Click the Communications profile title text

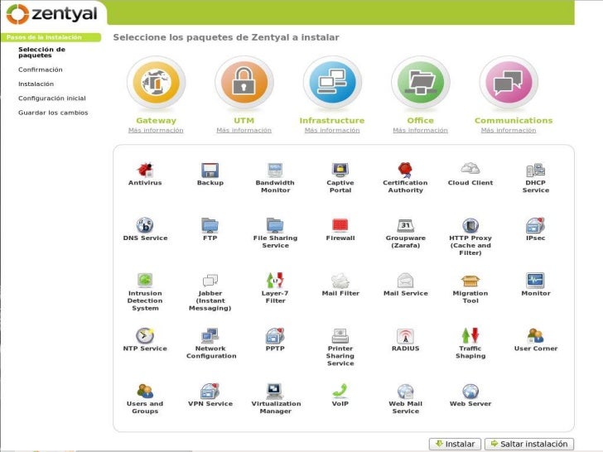point(514,120)
